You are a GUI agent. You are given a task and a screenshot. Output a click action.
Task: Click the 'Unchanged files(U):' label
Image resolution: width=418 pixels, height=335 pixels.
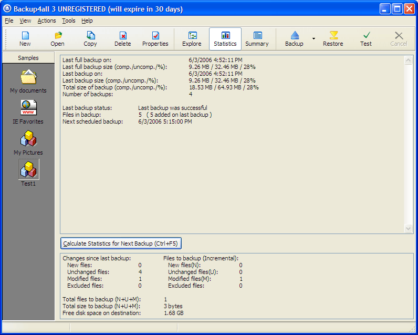tap(193, 272)
